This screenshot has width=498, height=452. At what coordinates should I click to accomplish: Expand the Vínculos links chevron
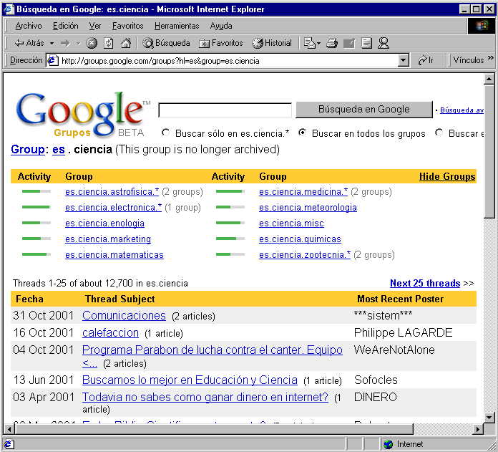coord(491,58)
